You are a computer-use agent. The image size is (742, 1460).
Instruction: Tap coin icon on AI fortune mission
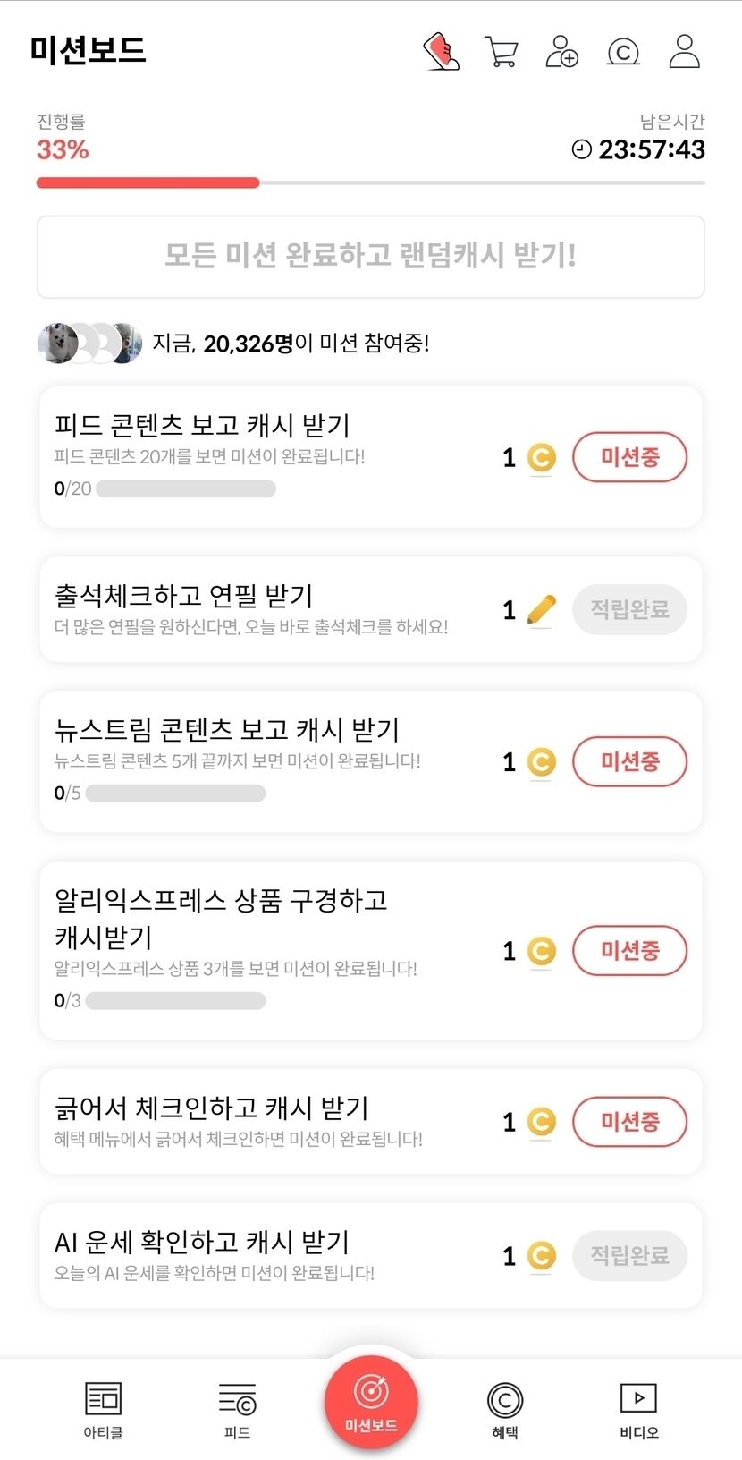[x=541, y=1256]
